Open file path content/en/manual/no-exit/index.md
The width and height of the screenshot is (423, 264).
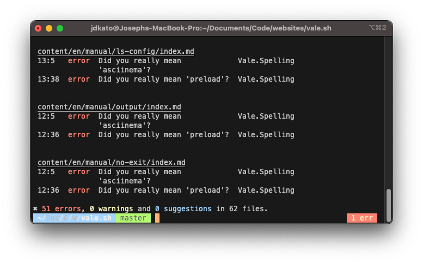112,162
